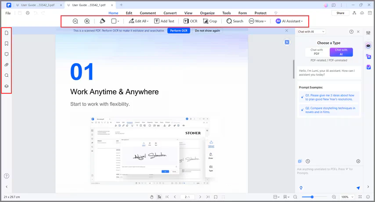Image resolution: width=375 pixels, height=202 pixels.
Task: Switch to the Comment menu tab
Action: tap(148, 13)
